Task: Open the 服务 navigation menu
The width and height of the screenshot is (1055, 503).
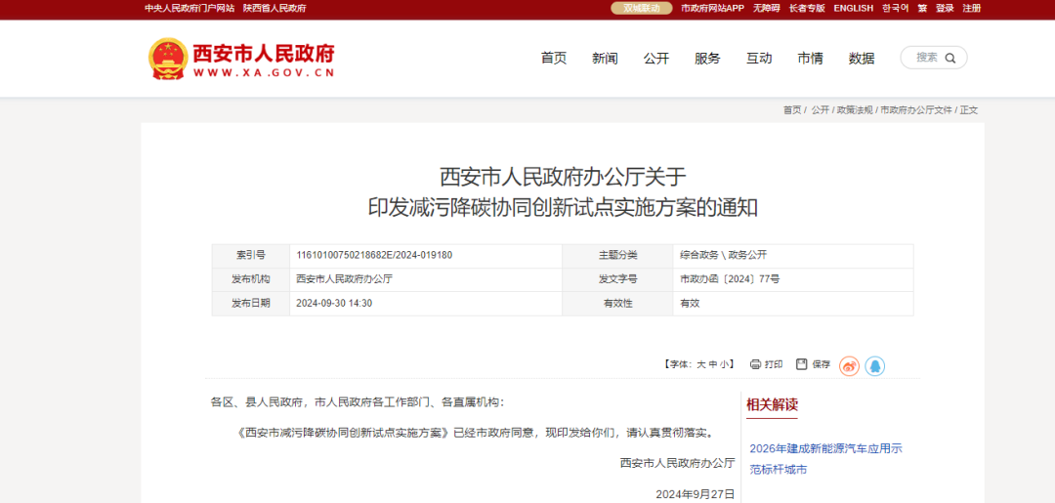Action: tap(707, 59)
